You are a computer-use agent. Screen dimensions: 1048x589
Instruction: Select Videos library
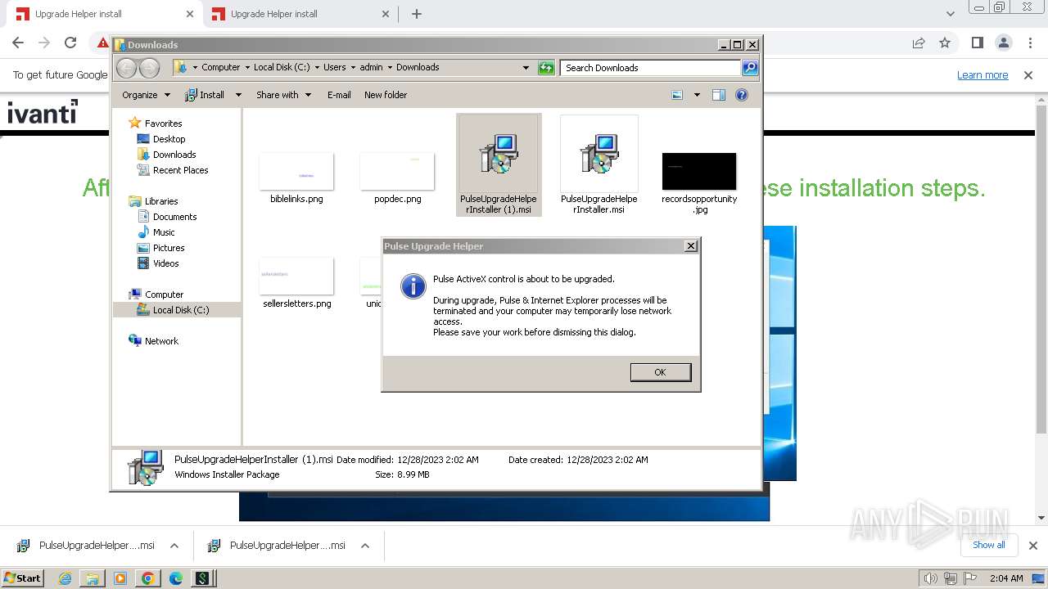click(x=165, y=263)
